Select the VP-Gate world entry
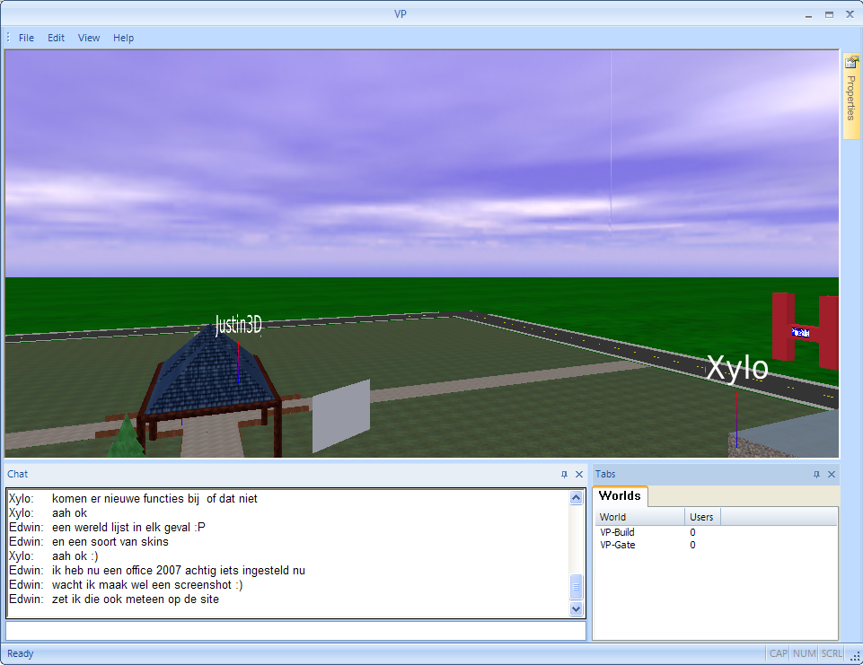Viewport: 863px width, 665px height. point(617,545)
